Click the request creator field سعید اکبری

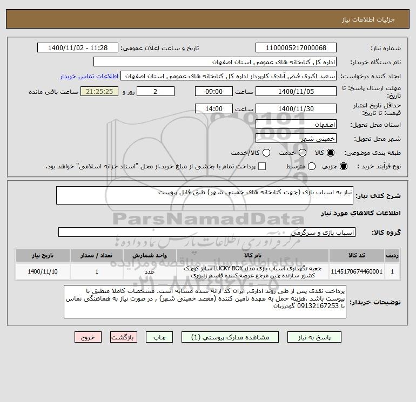pos(229,76)
